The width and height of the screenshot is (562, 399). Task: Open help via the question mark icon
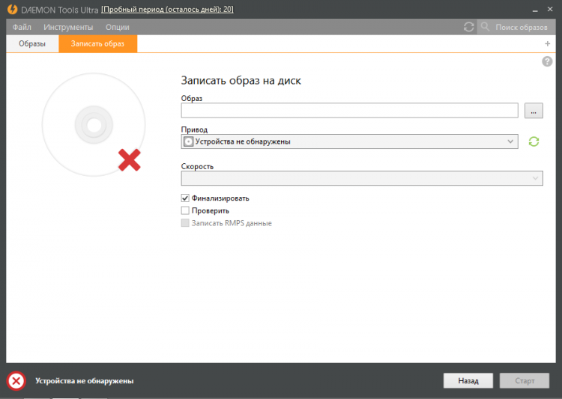tap(547, 61)
